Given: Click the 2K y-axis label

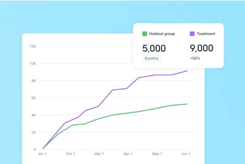Looking at the screenshot, I should 33,133.
